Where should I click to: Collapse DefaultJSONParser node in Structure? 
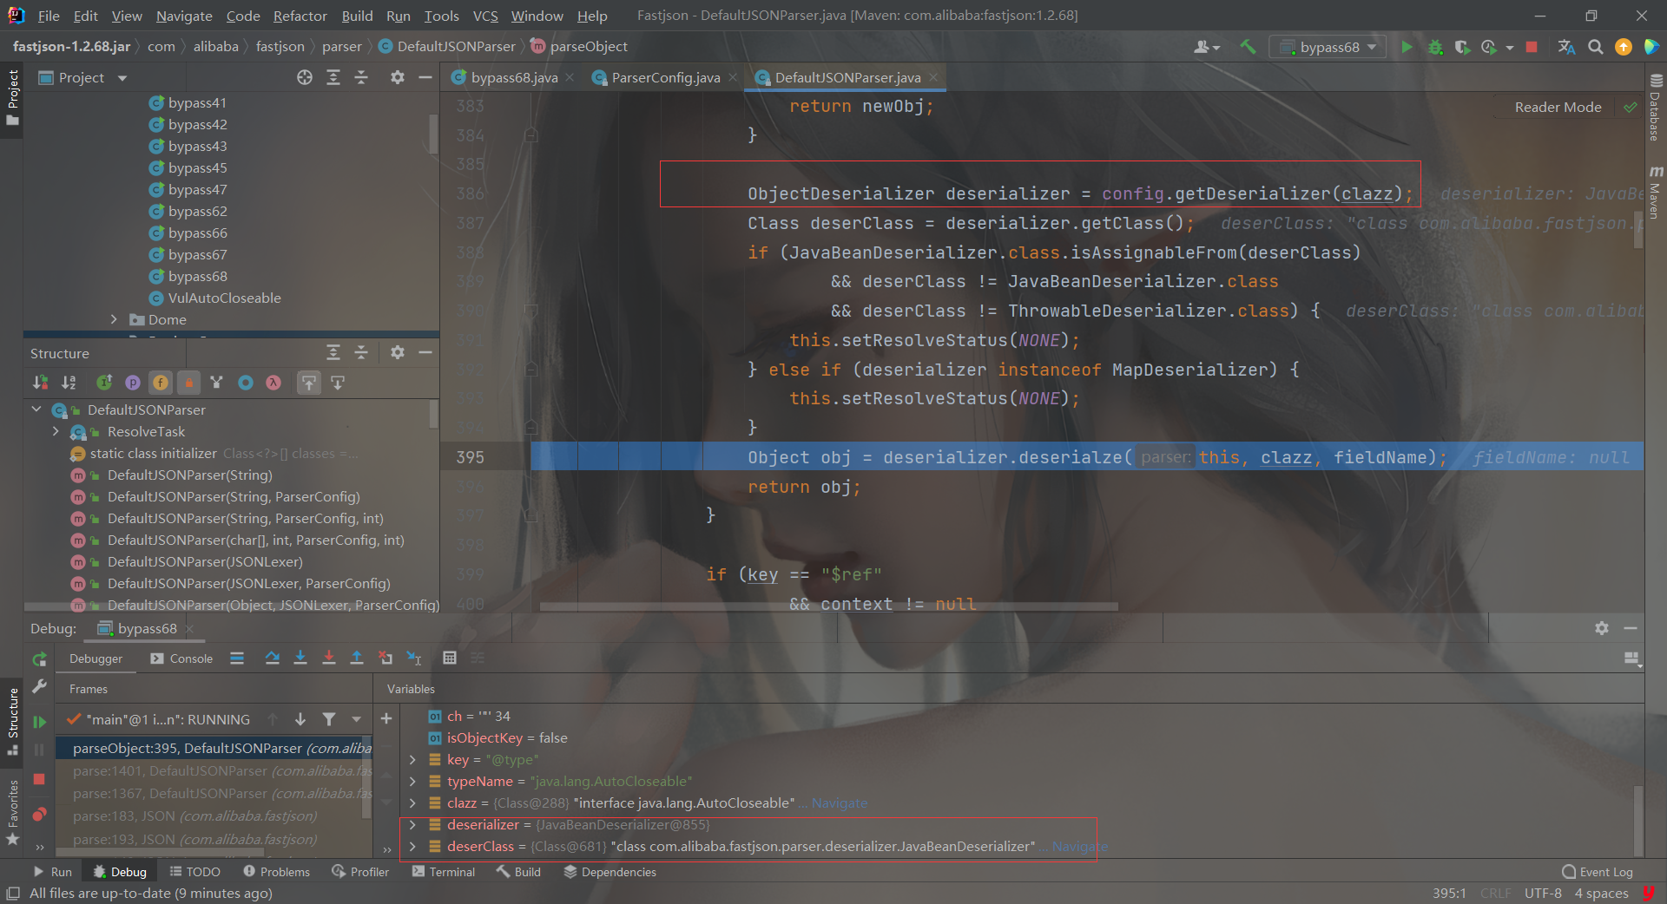pos(36,409)
